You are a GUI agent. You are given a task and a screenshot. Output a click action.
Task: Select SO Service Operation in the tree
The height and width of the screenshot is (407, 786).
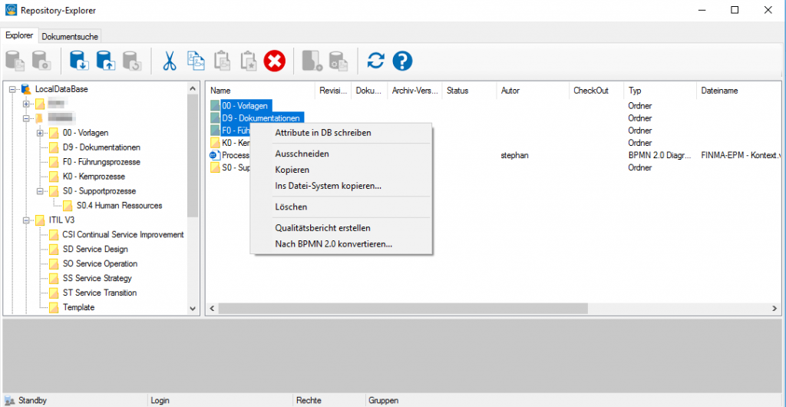pyautogui.click(x=101, y=263)
